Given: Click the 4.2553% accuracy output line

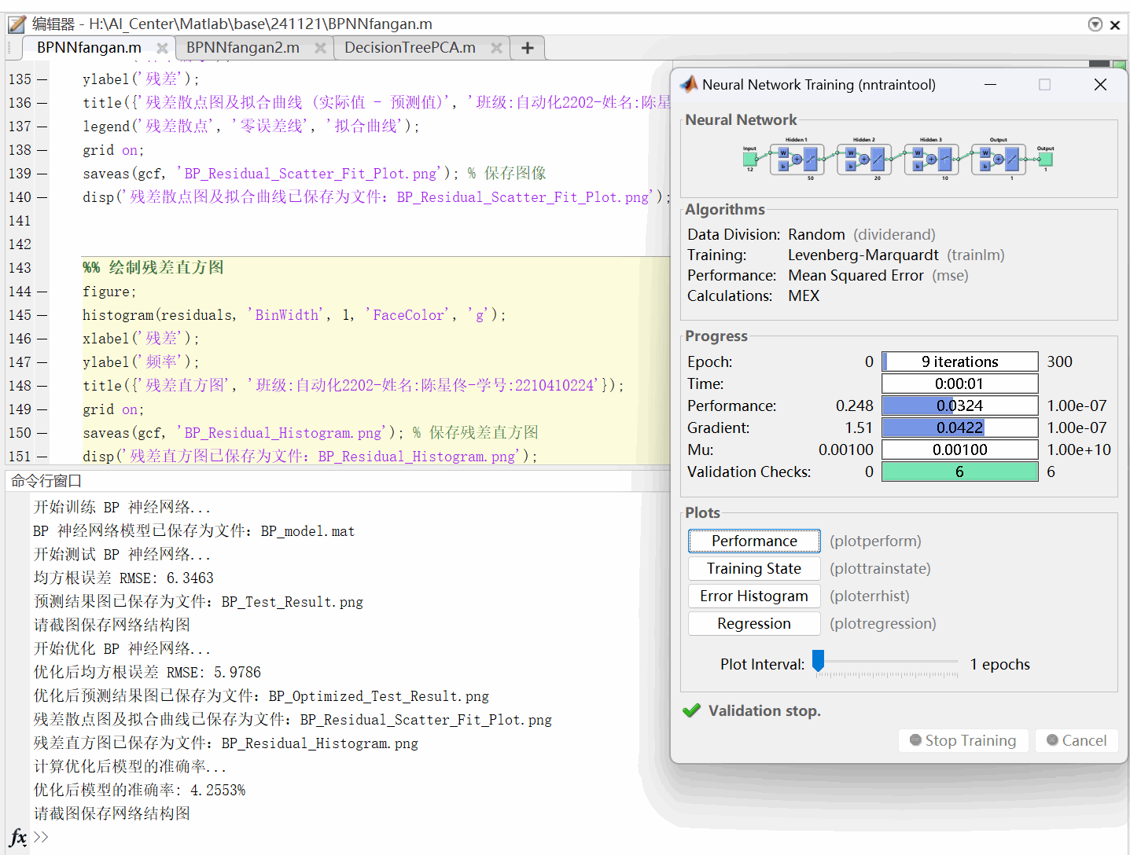Looking at the screenshot, I should (x=139, y=791).
